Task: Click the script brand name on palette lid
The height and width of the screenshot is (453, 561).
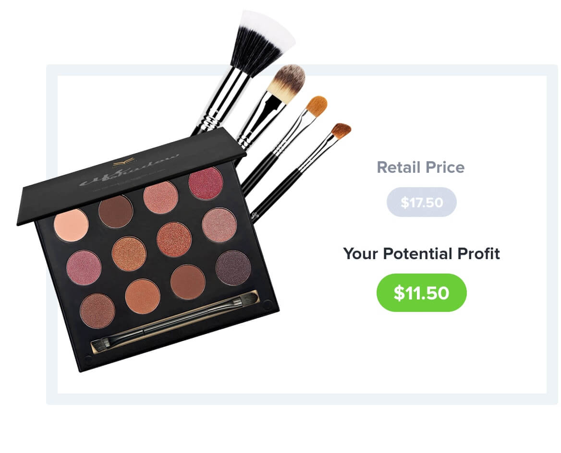Action: [129, 172]
